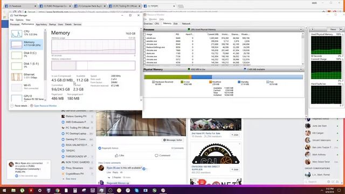Click the Fewer details arrow icon
The height and width of the screenshot is (194, 345).
pyautogui.click(x=12, y=106)
